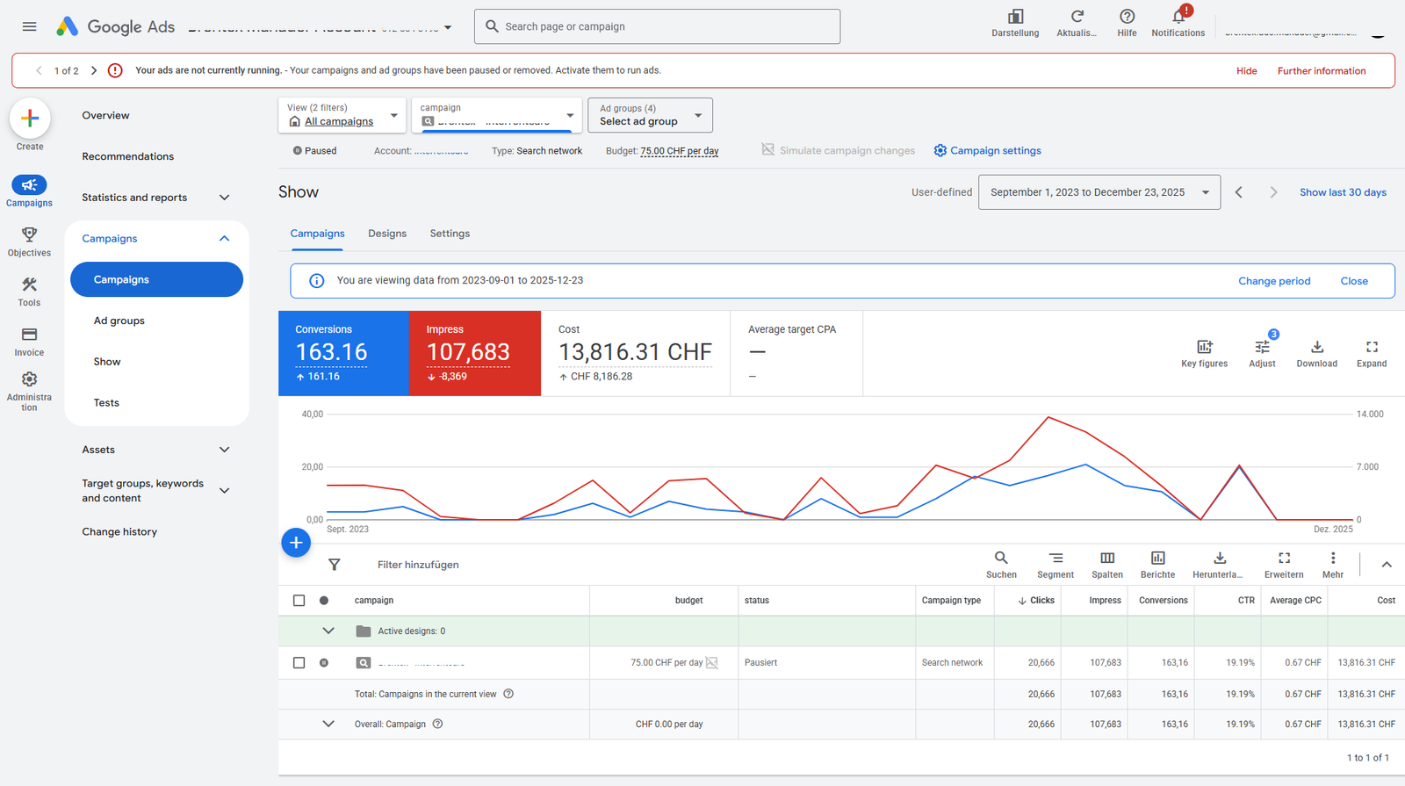The height and width of the screenshot is (786, 1405).
Task: Switch to the Designs tab
Action: [x=387, y=234]
